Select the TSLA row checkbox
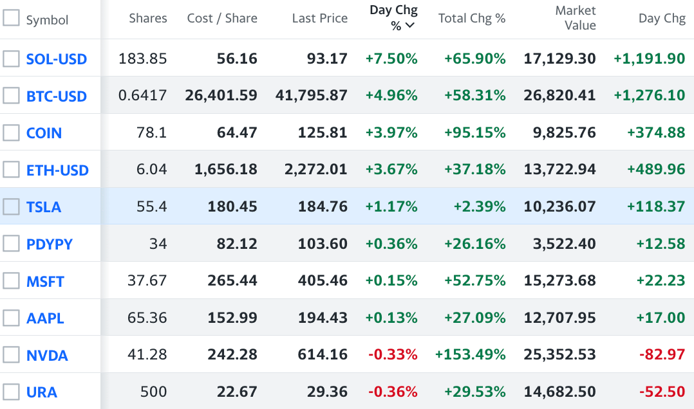Image resolution: width=694 pixels, height=409 pixels. pos(11,206)
